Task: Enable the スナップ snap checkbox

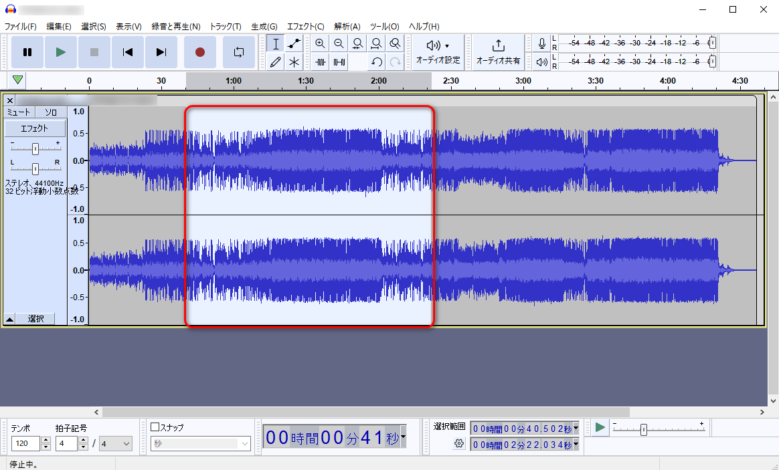Action: click(155, 427)
